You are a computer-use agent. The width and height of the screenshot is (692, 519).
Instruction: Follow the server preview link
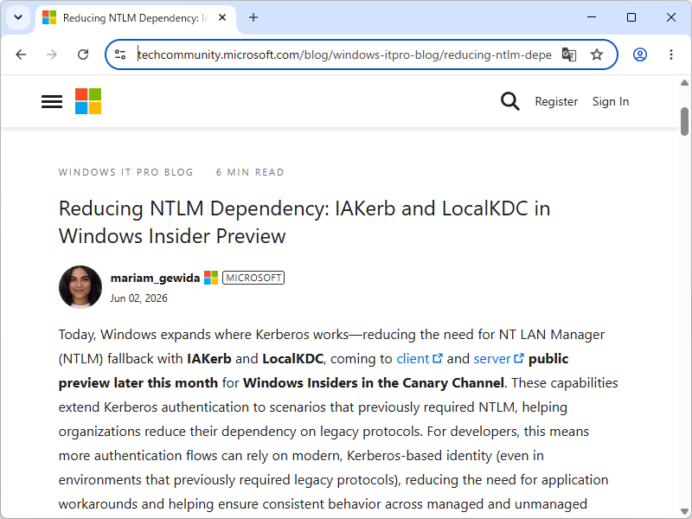point(499,359)
